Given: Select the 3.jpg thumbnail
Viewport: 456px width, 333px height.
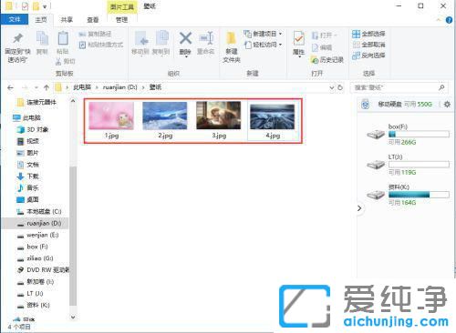Looking at the screenshot, I should pyautogui.click(x=219, y=120).
